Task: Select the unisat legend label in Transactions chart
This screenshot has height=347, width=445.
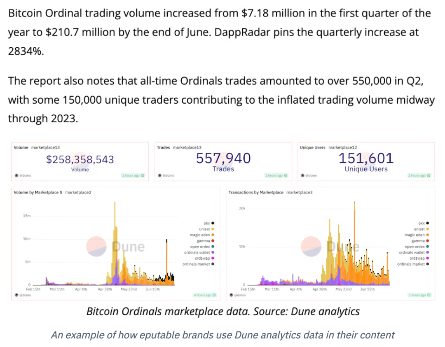Action: point(419,229)
